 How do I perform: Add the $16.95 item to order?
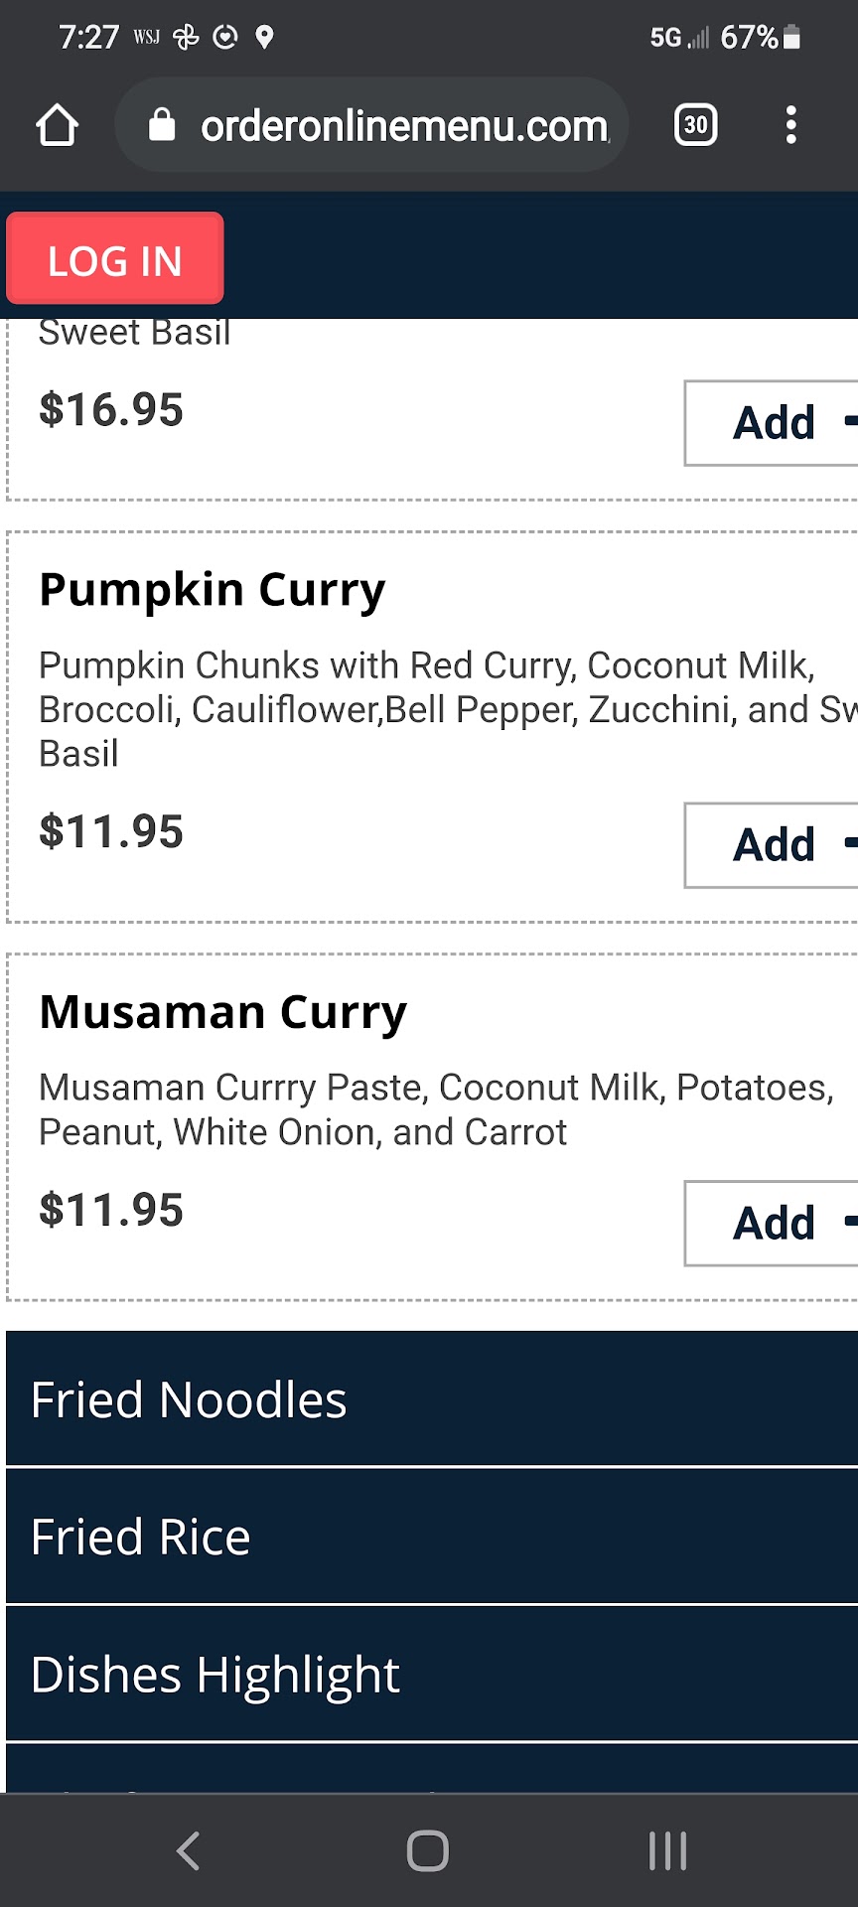click(x=773, y=423)
